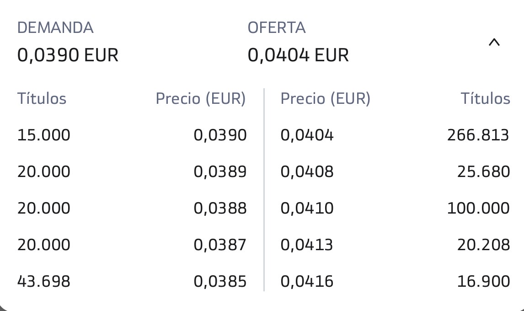Click the 0,0390 EUR demand price

point(68,55)
